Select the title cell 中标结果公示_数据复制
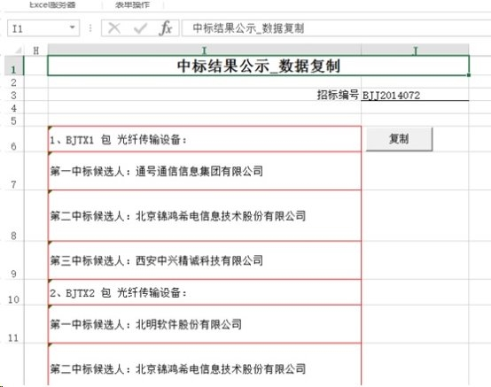This screenshot has width=491, height=387. 258,66
